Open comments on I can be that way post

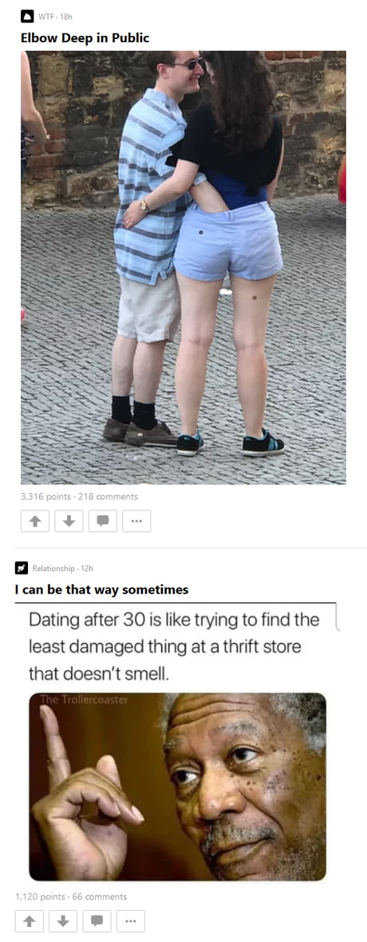pyautogui.click(x=97, y=921)
